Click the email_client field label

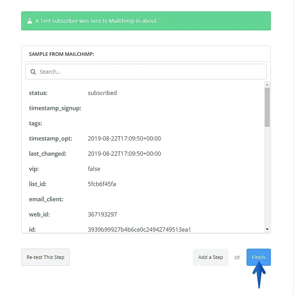point(46,199)
